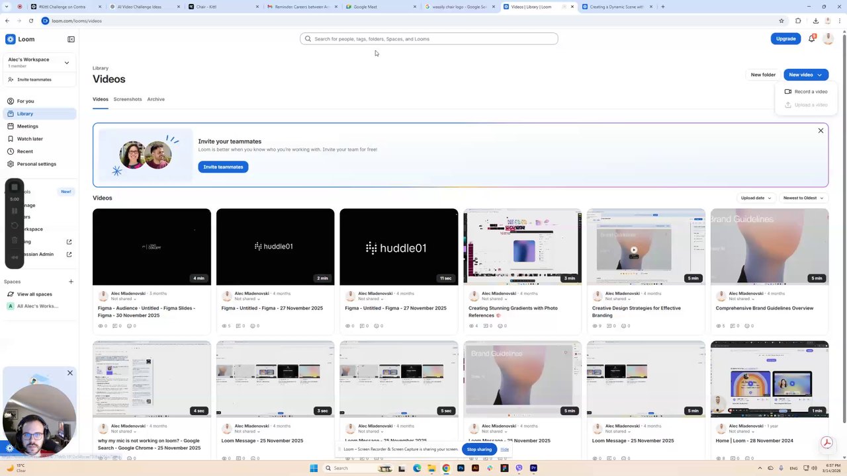Open Photoshop from the taskbar
Image resolution: width=847 pixels, height=476 pixels.
coord(461,468)
